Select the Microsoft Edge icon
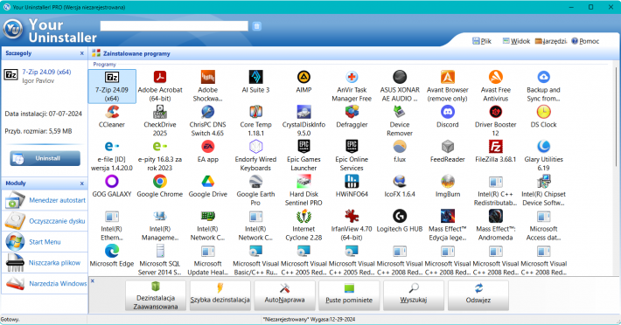Screen dimensions: 621x325 point(112,251)
